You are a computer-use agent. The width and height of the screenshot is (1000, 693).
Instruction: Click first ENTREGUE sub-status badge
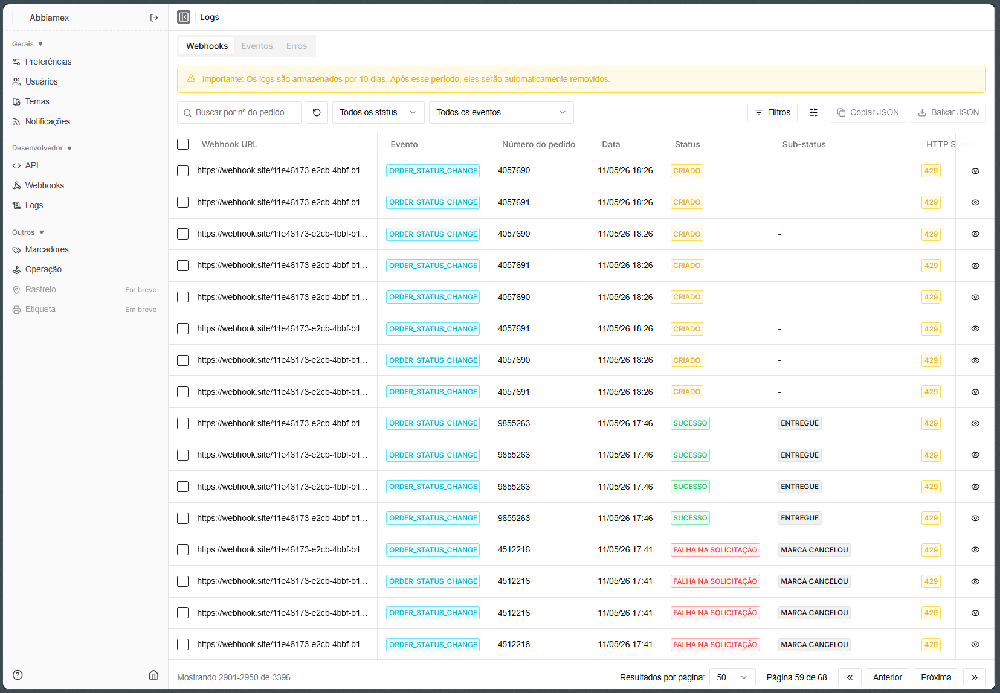tap(799, 423)
